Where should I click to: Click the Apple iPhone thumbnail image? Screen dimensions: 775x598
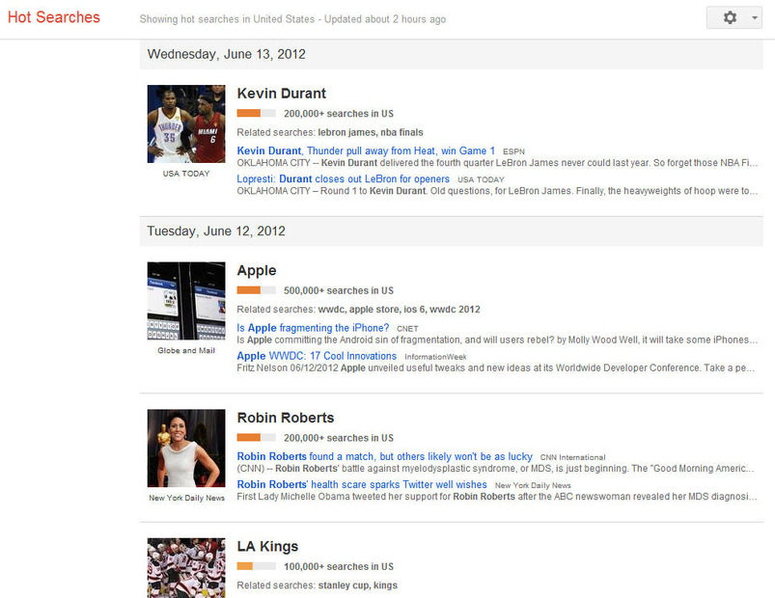click(186, 301)
